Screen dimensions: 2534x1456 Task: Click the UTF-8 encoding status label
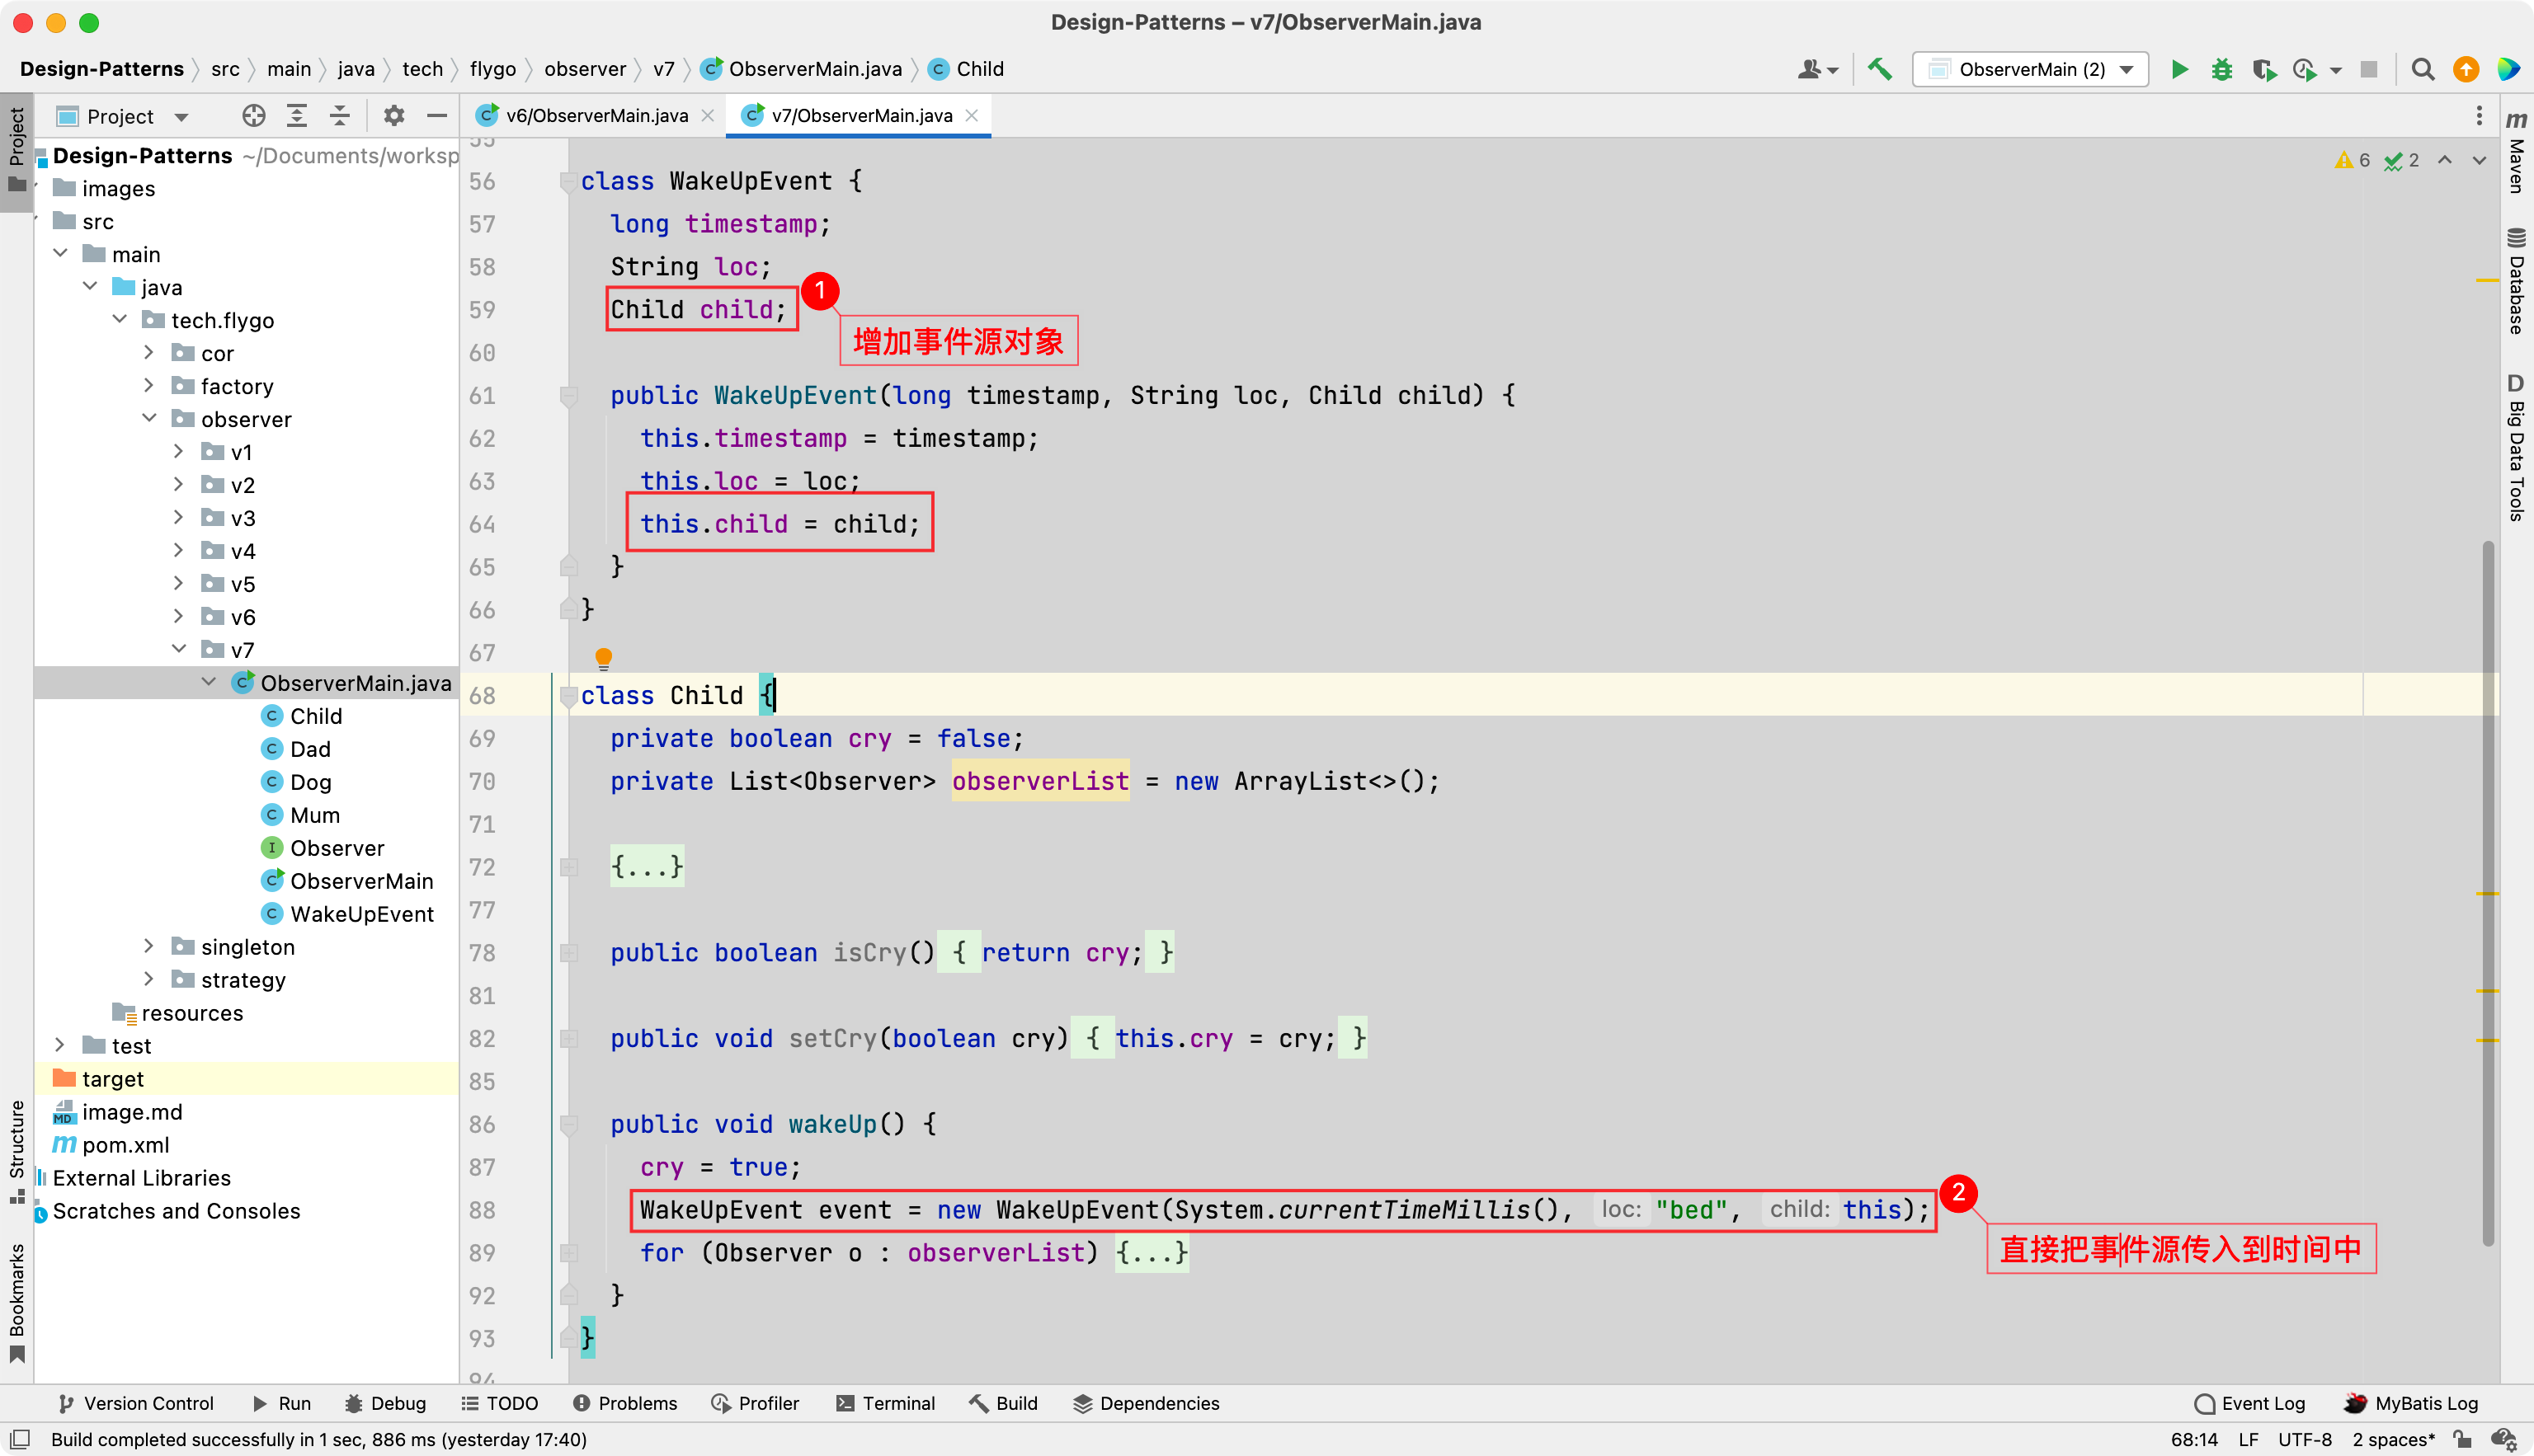2304,1439
